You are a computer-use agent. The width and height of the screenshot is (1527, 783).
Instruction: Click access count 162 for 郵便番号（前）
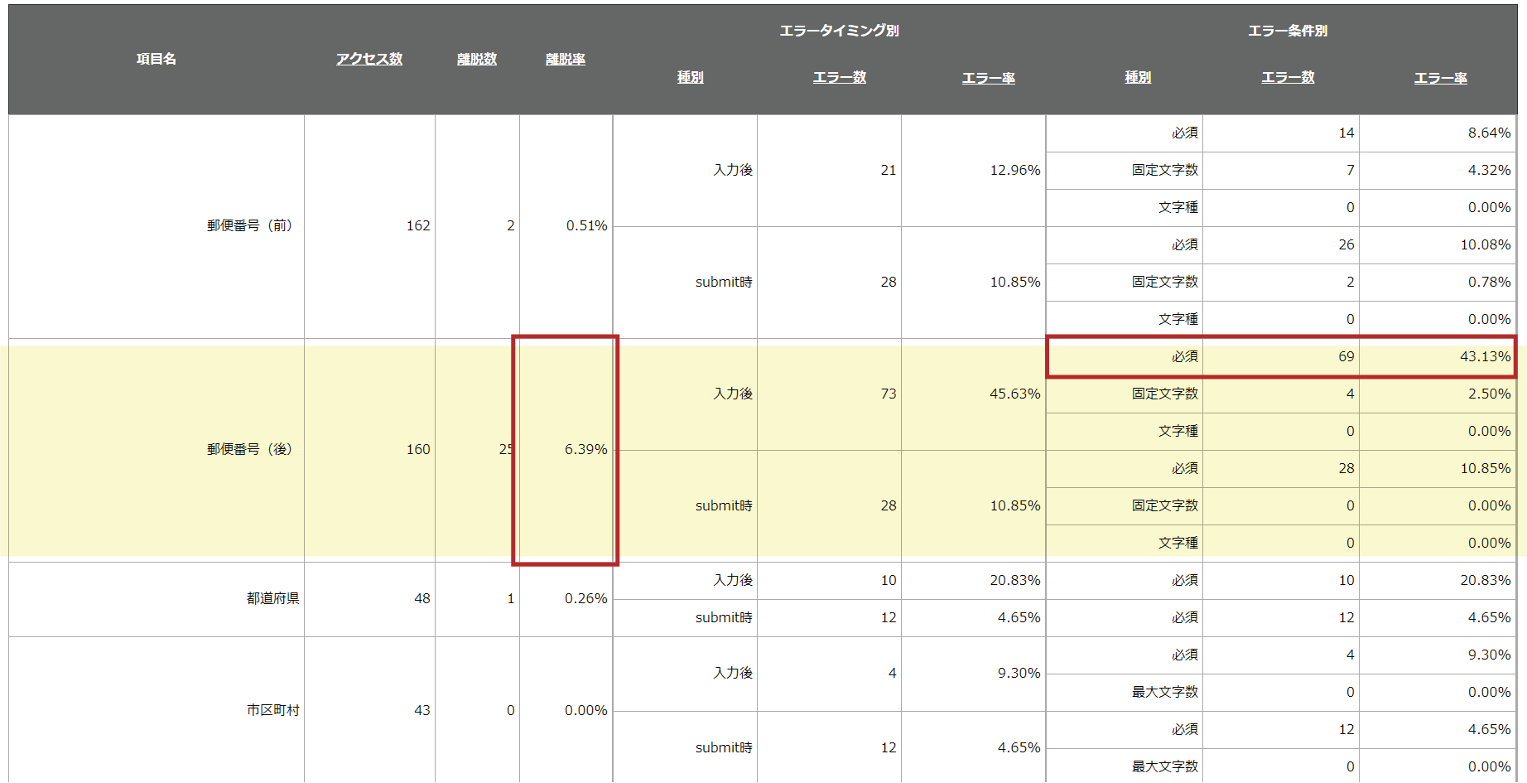tap(418, 225)
